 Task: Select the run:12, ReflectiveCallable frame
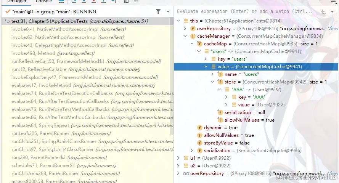pos(86,69)
